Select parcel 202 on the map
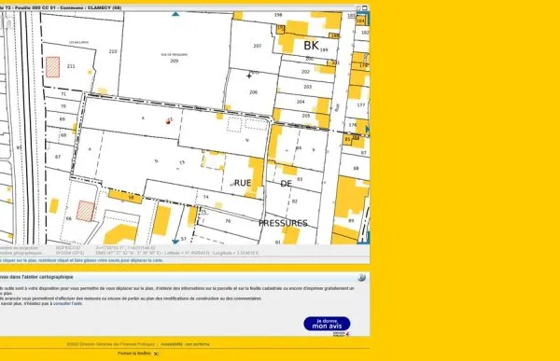Image resolution: width=560 pixels, height=361 pixels. point(305,72)
